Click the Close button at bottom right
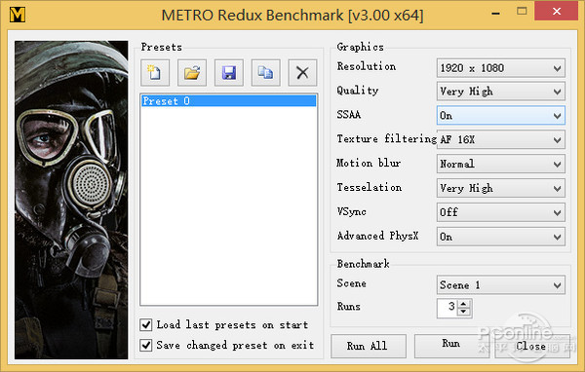The image size is (585, 372). tap(532, 346)
